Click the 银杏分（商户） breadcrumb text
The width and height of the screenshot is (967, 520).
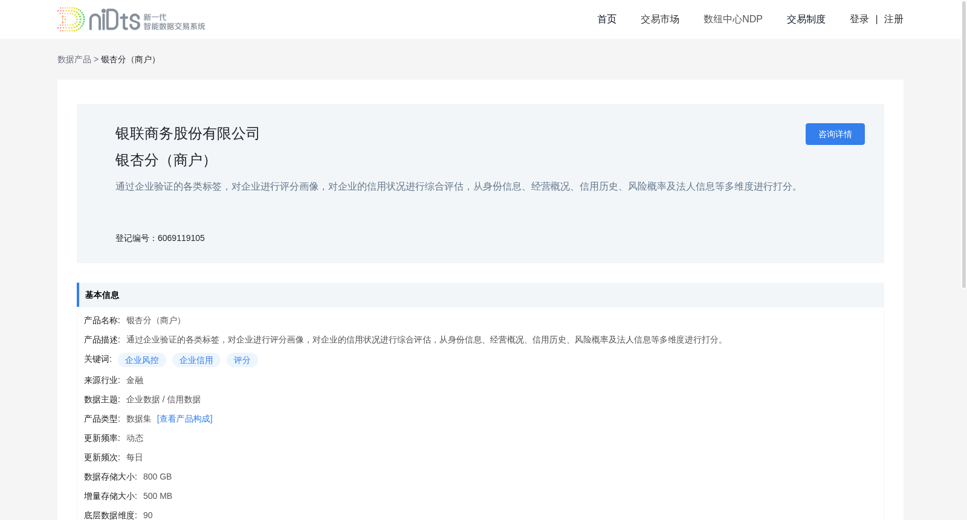131,59
